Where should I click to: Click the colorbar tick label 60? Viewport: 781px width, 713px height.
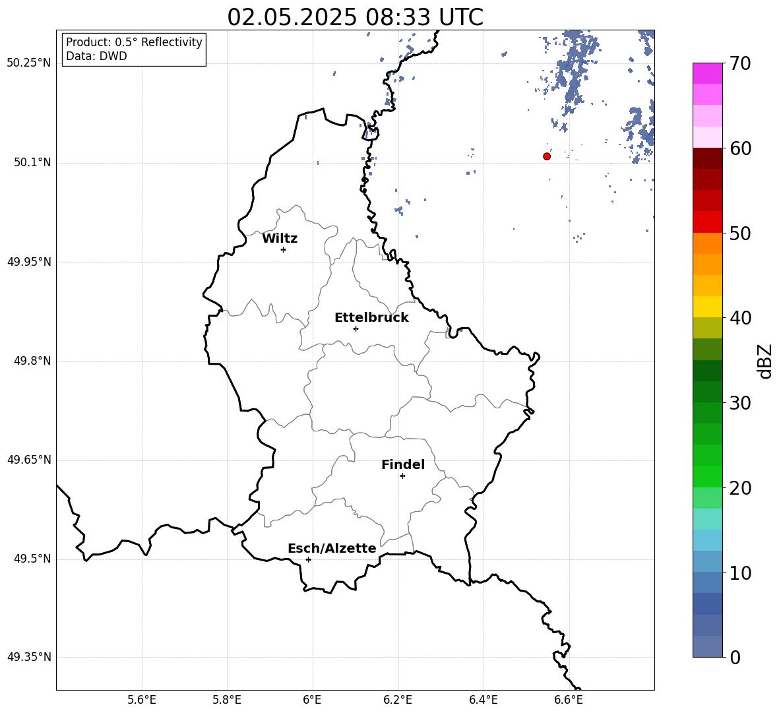coord(739,148)
